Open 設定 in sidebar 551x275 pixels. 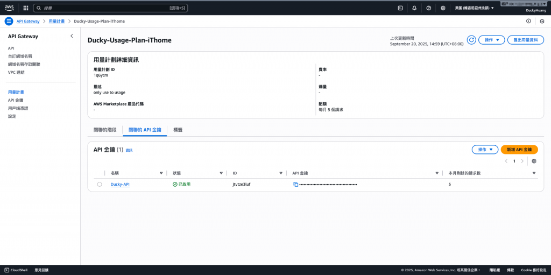point(12,116)
